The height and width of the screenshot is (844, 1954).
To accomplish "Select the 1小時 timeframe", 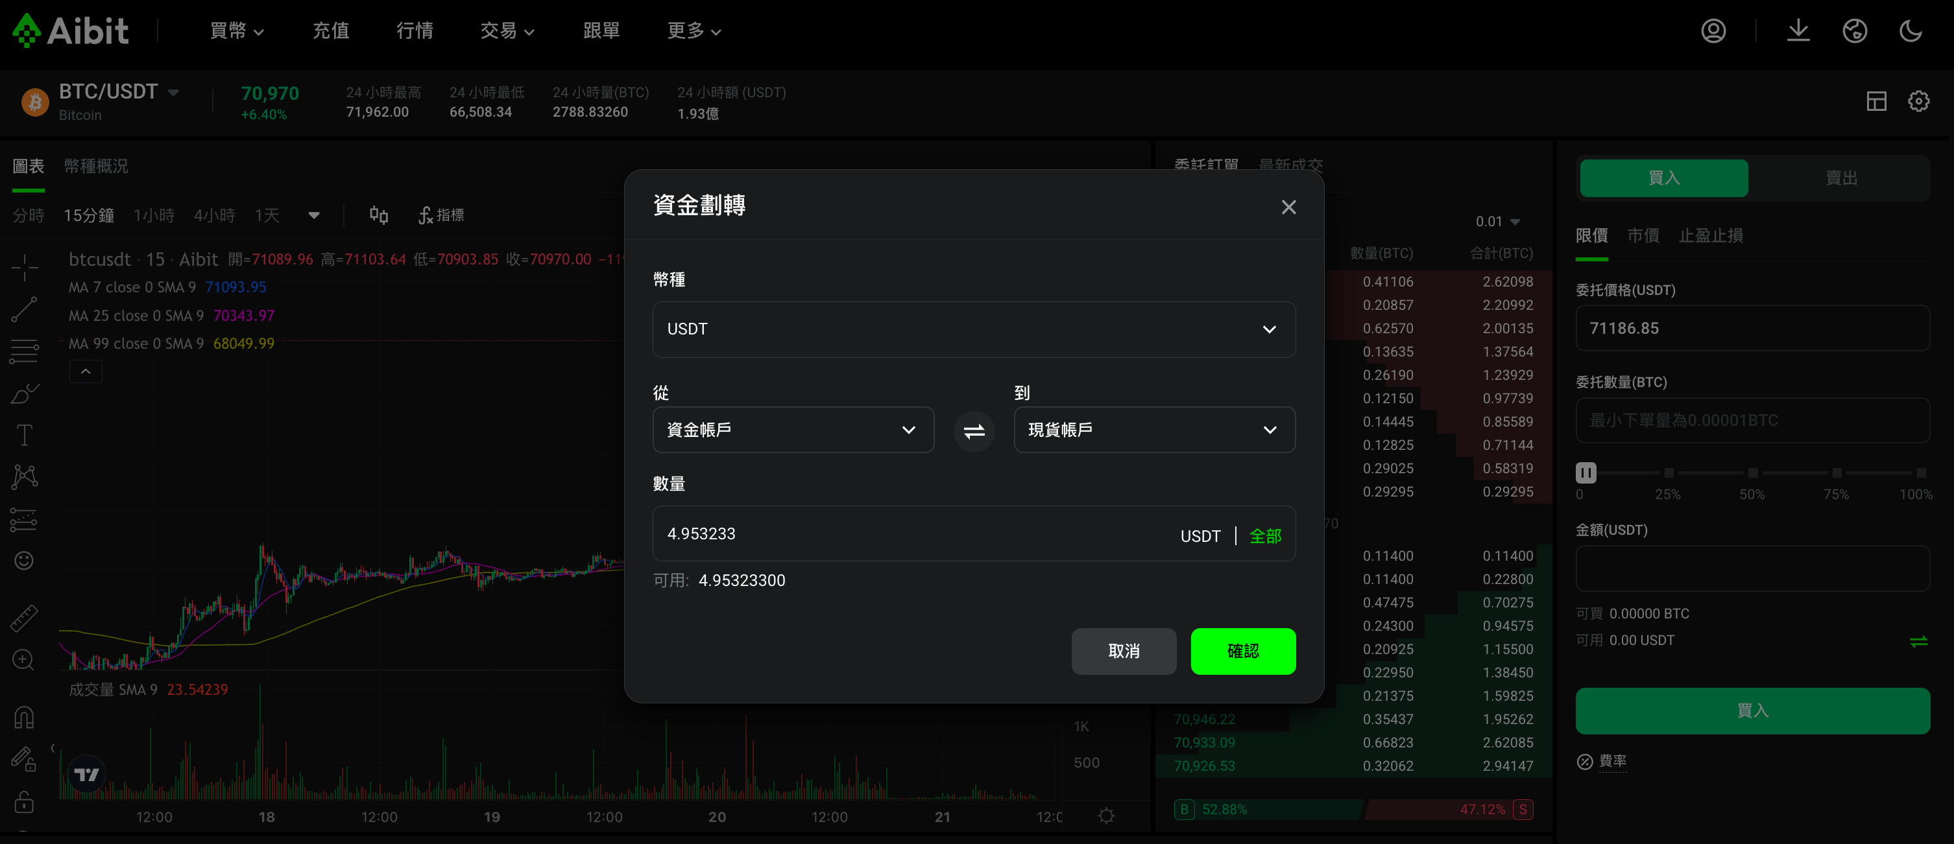I will pos(154,216).
